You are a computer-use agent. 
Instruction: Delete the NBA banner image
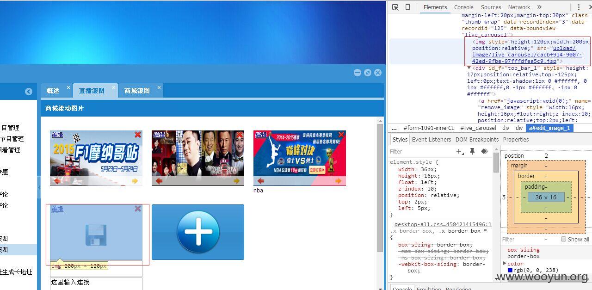341,135
